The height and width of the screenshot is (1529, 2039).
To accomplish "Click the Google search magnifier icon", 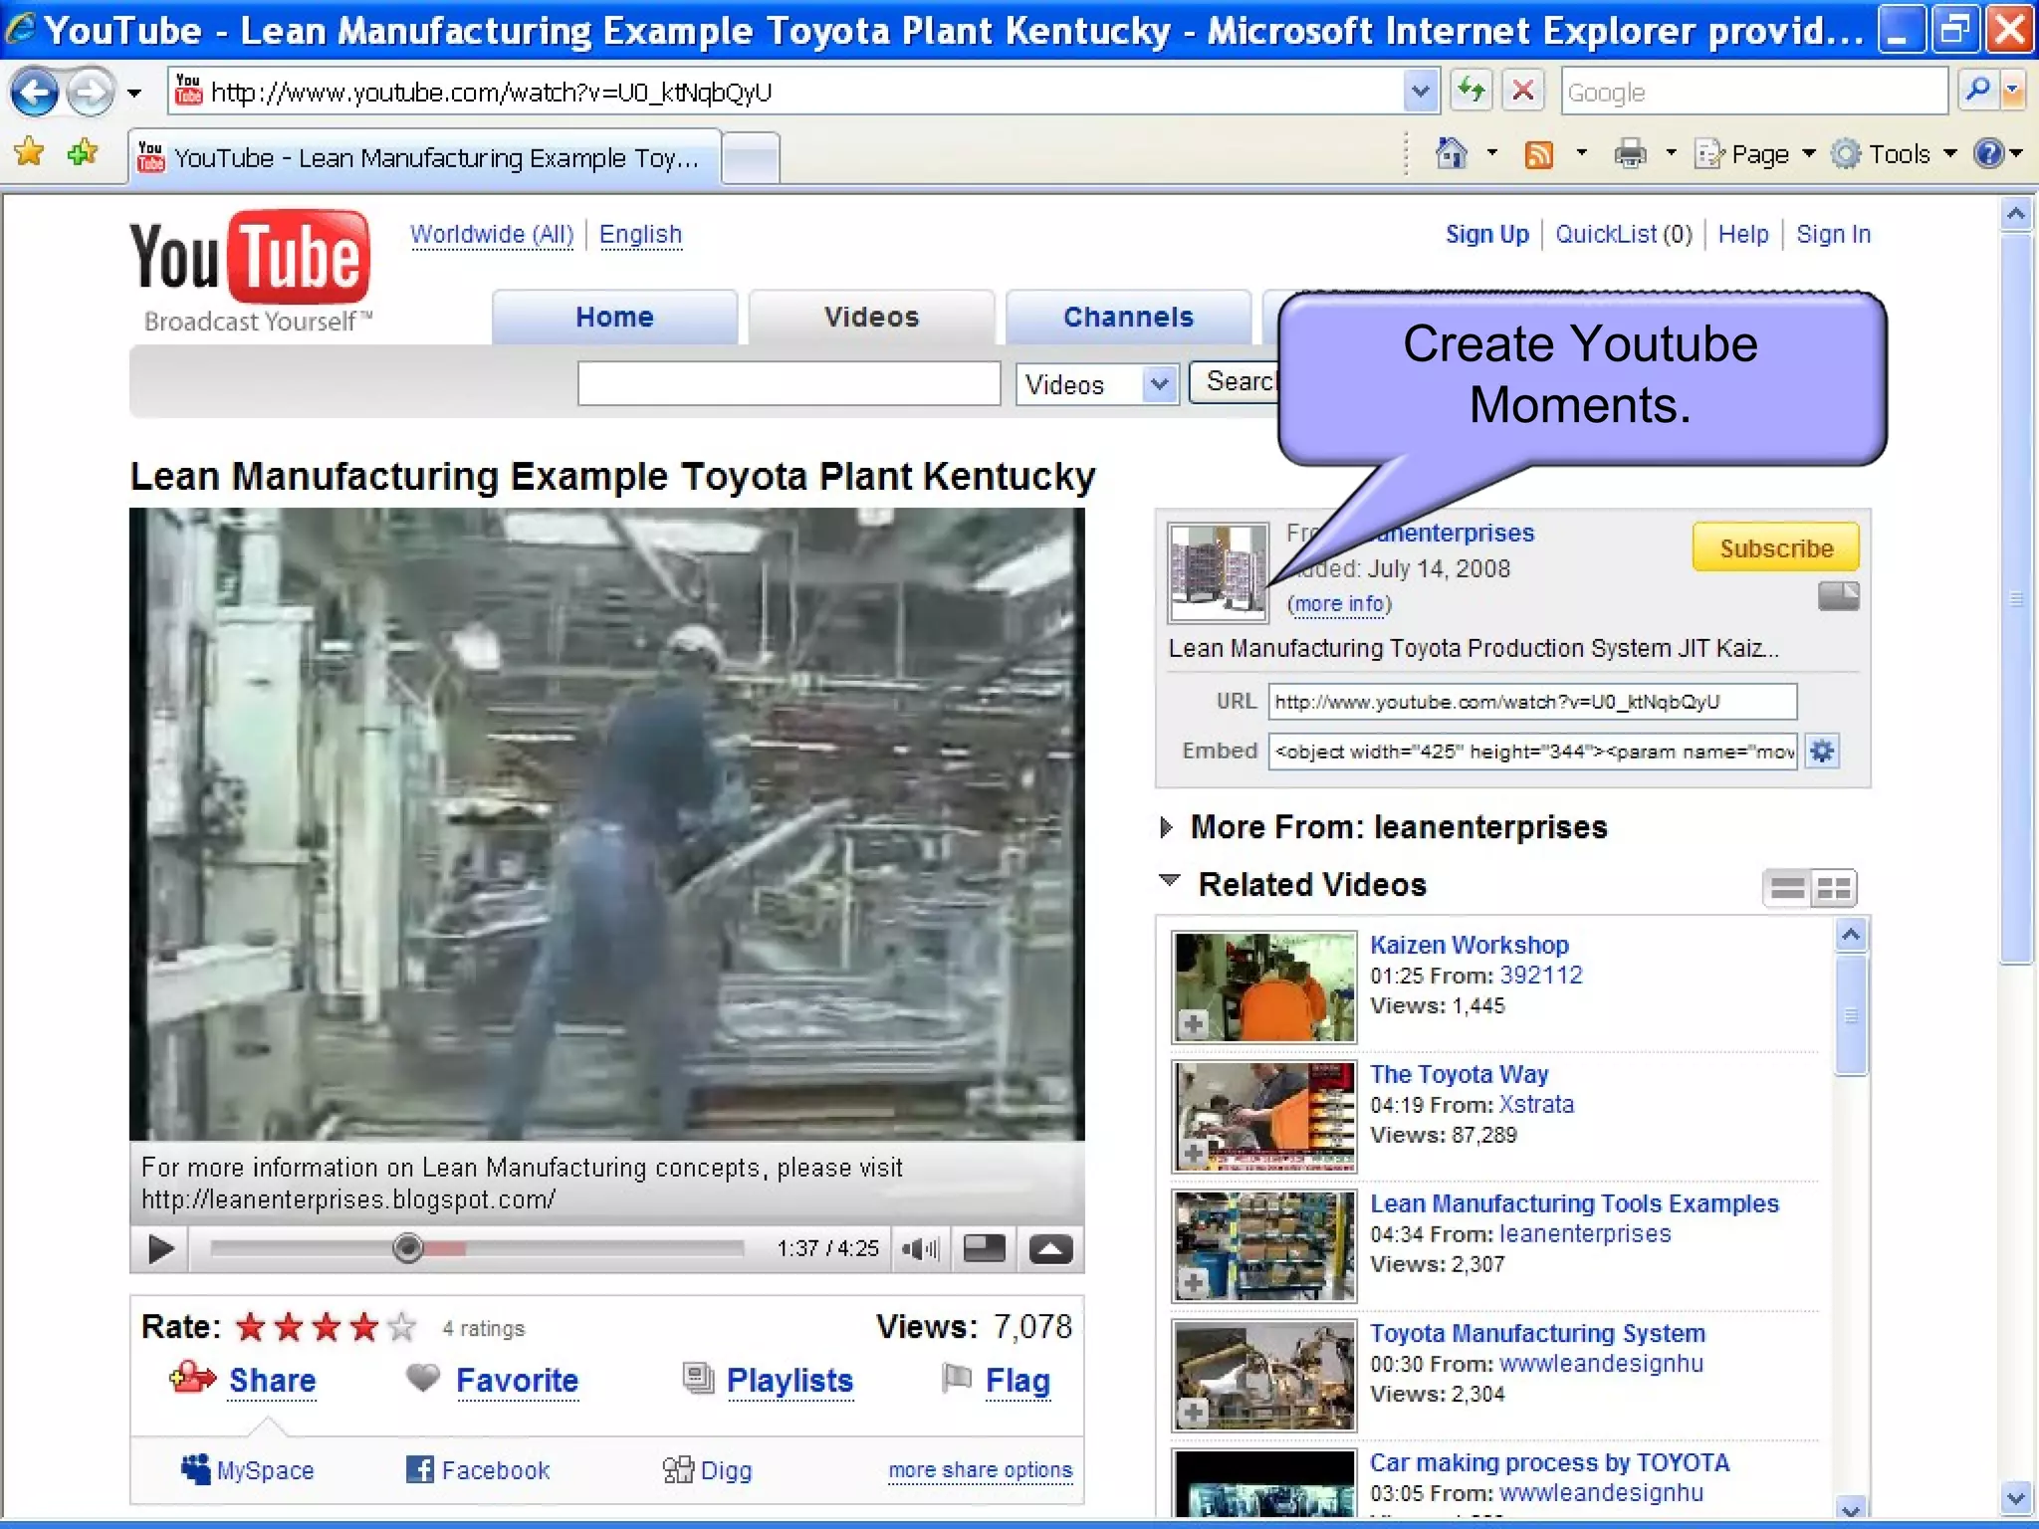I will [1977, 92].
